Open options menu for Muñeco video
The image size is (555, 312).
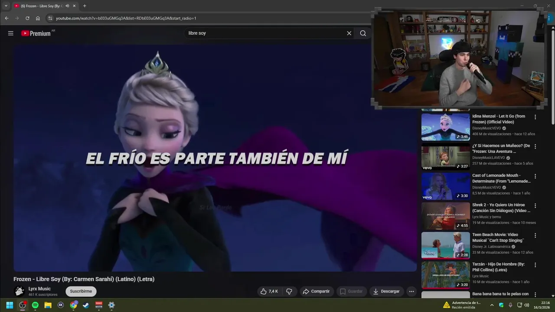[x=535, y=146]
